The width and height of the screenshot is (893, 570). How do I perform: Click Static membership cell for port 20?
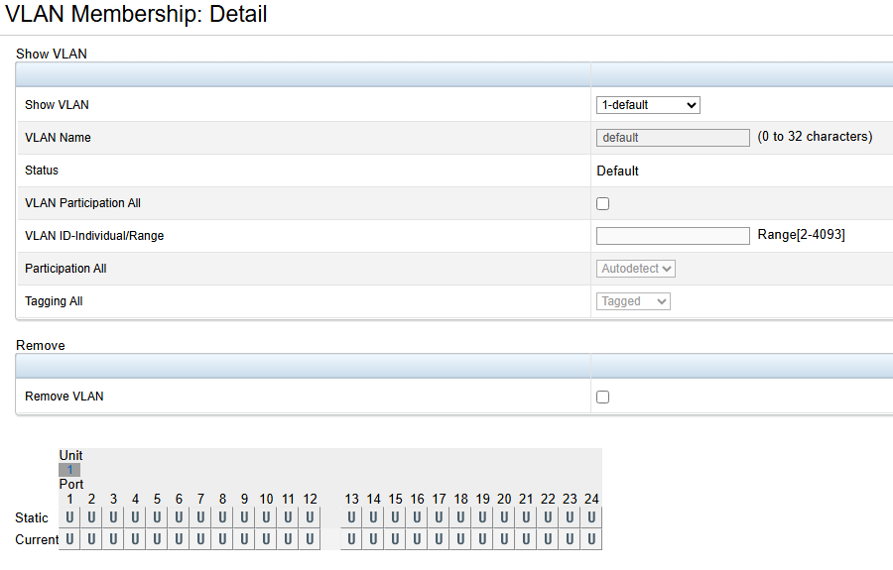click(x=504, y=517)
